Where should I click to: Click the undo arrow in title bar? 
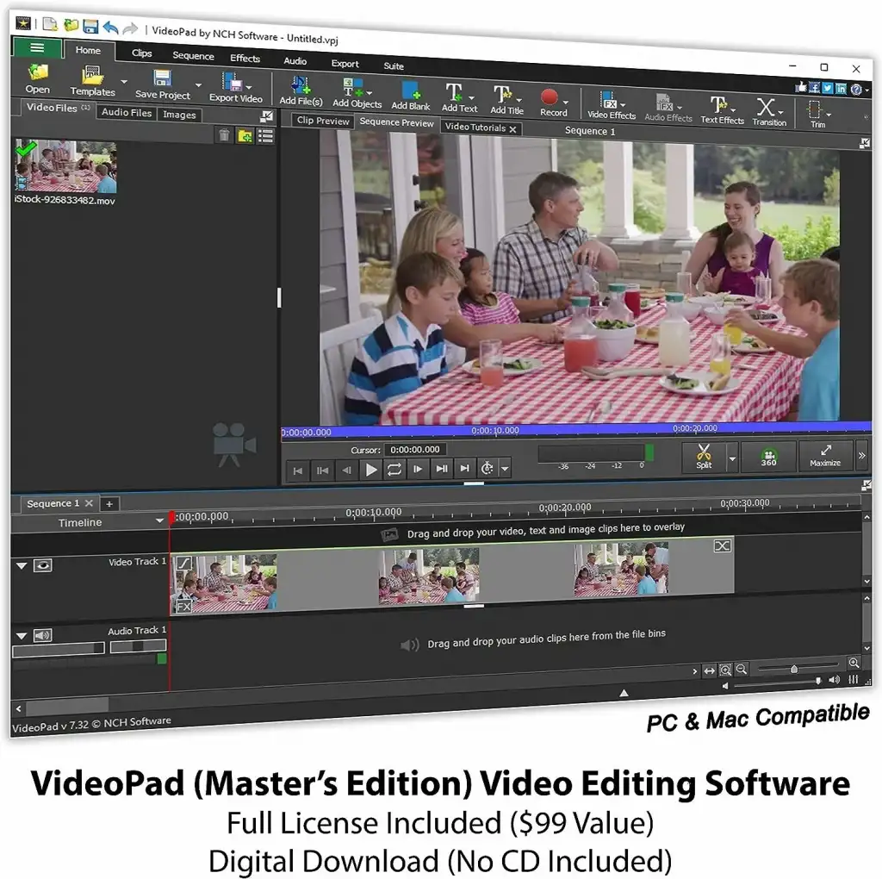111,27
